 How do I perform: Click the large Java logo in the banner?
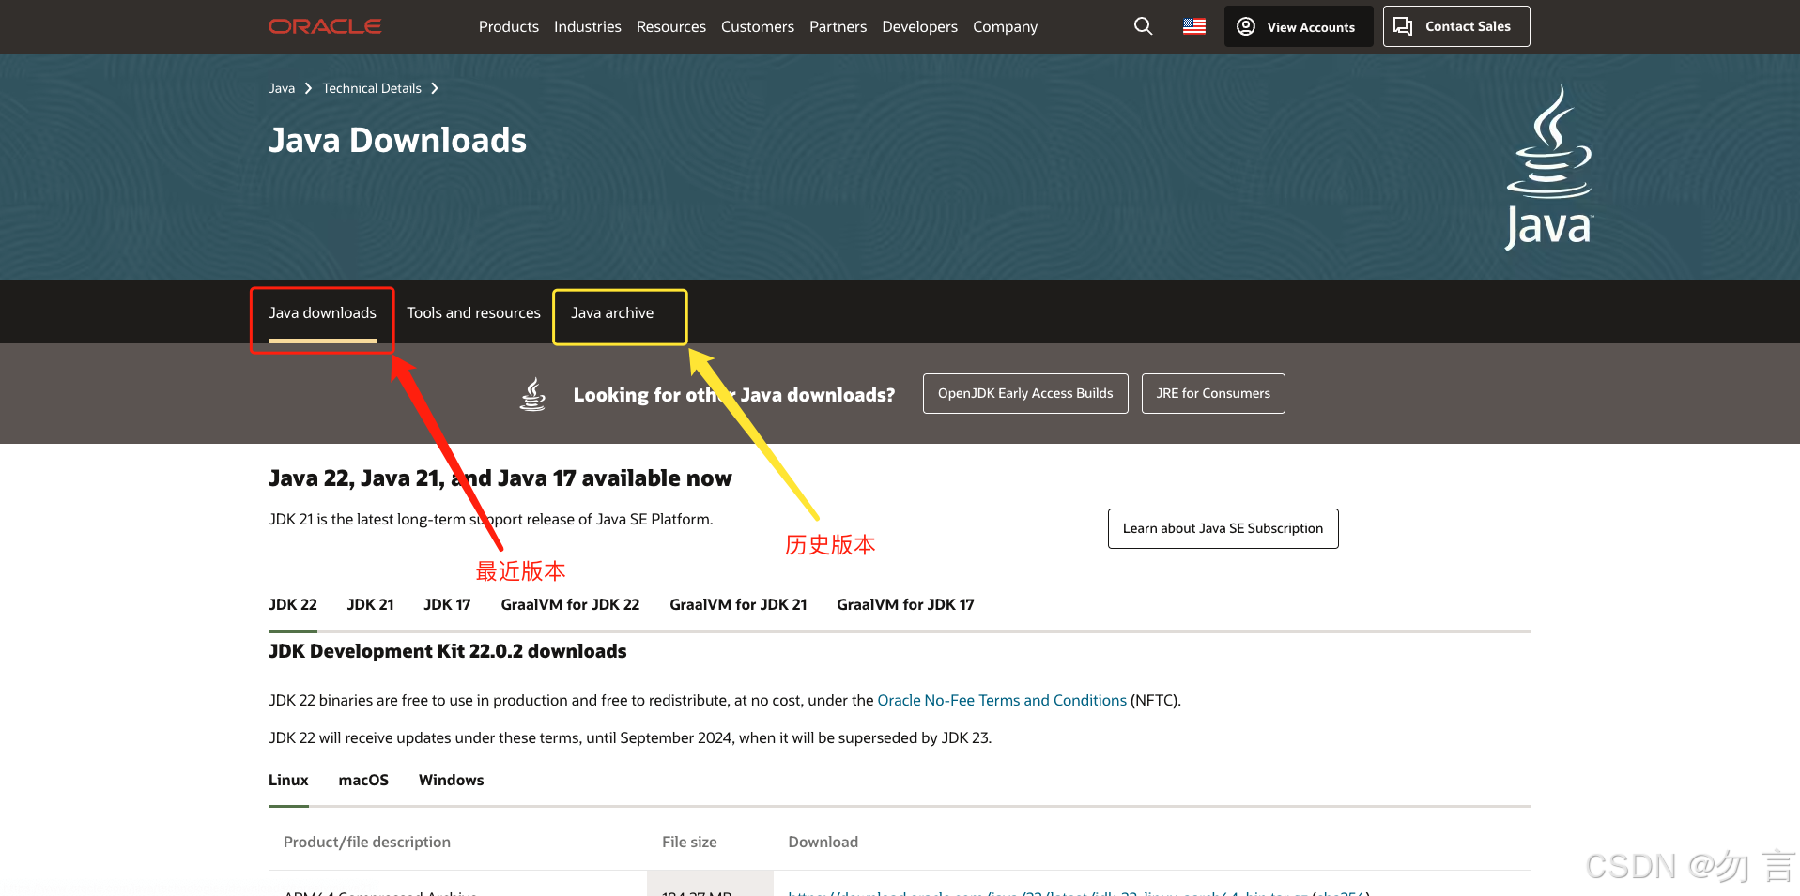point(1548,168)
